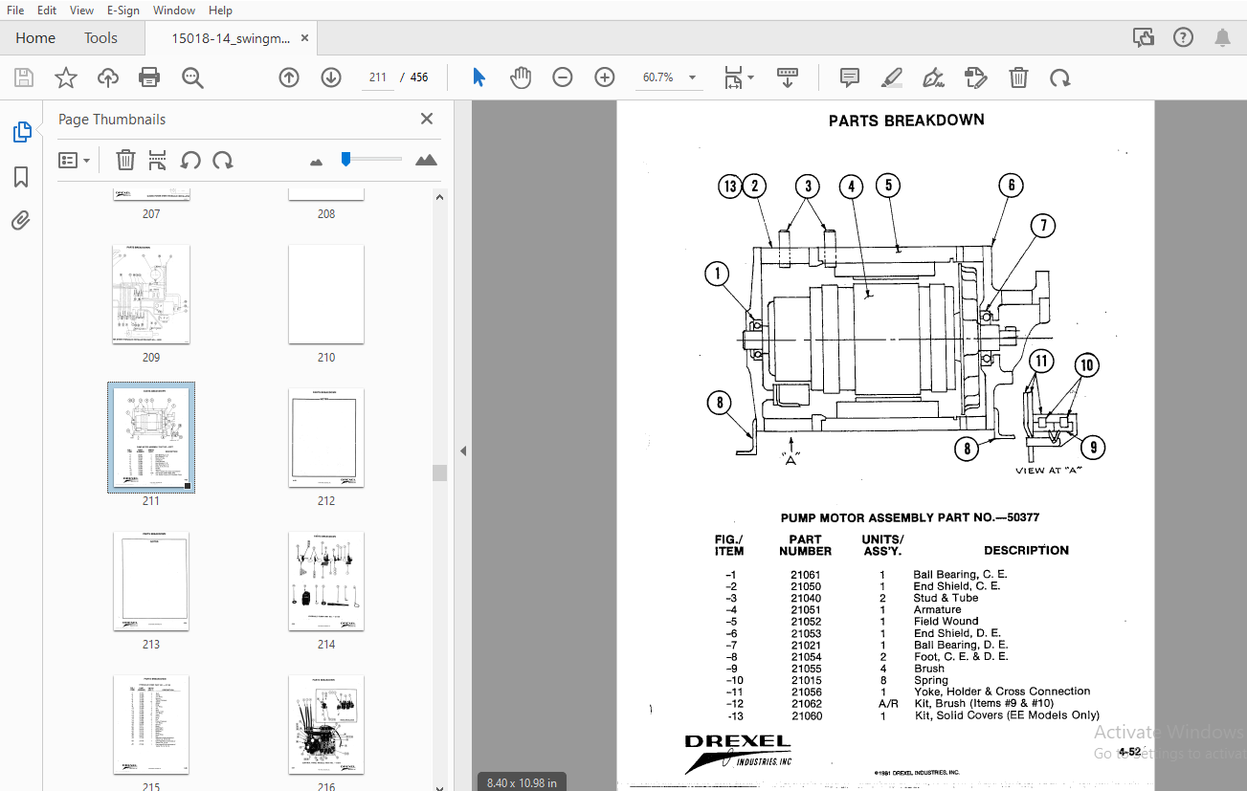This screenshot has height=791, width=1247.
Task: Close the Page Thumbnails panel
Action: 427,119
